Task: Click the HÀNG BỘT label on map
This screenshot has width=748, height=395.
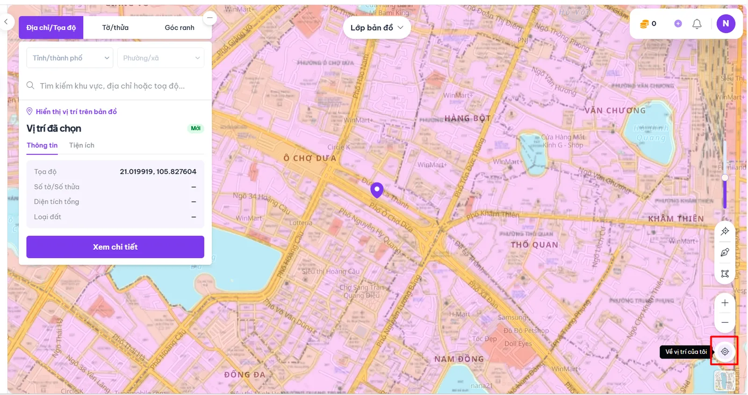Action: pos(467,119)
